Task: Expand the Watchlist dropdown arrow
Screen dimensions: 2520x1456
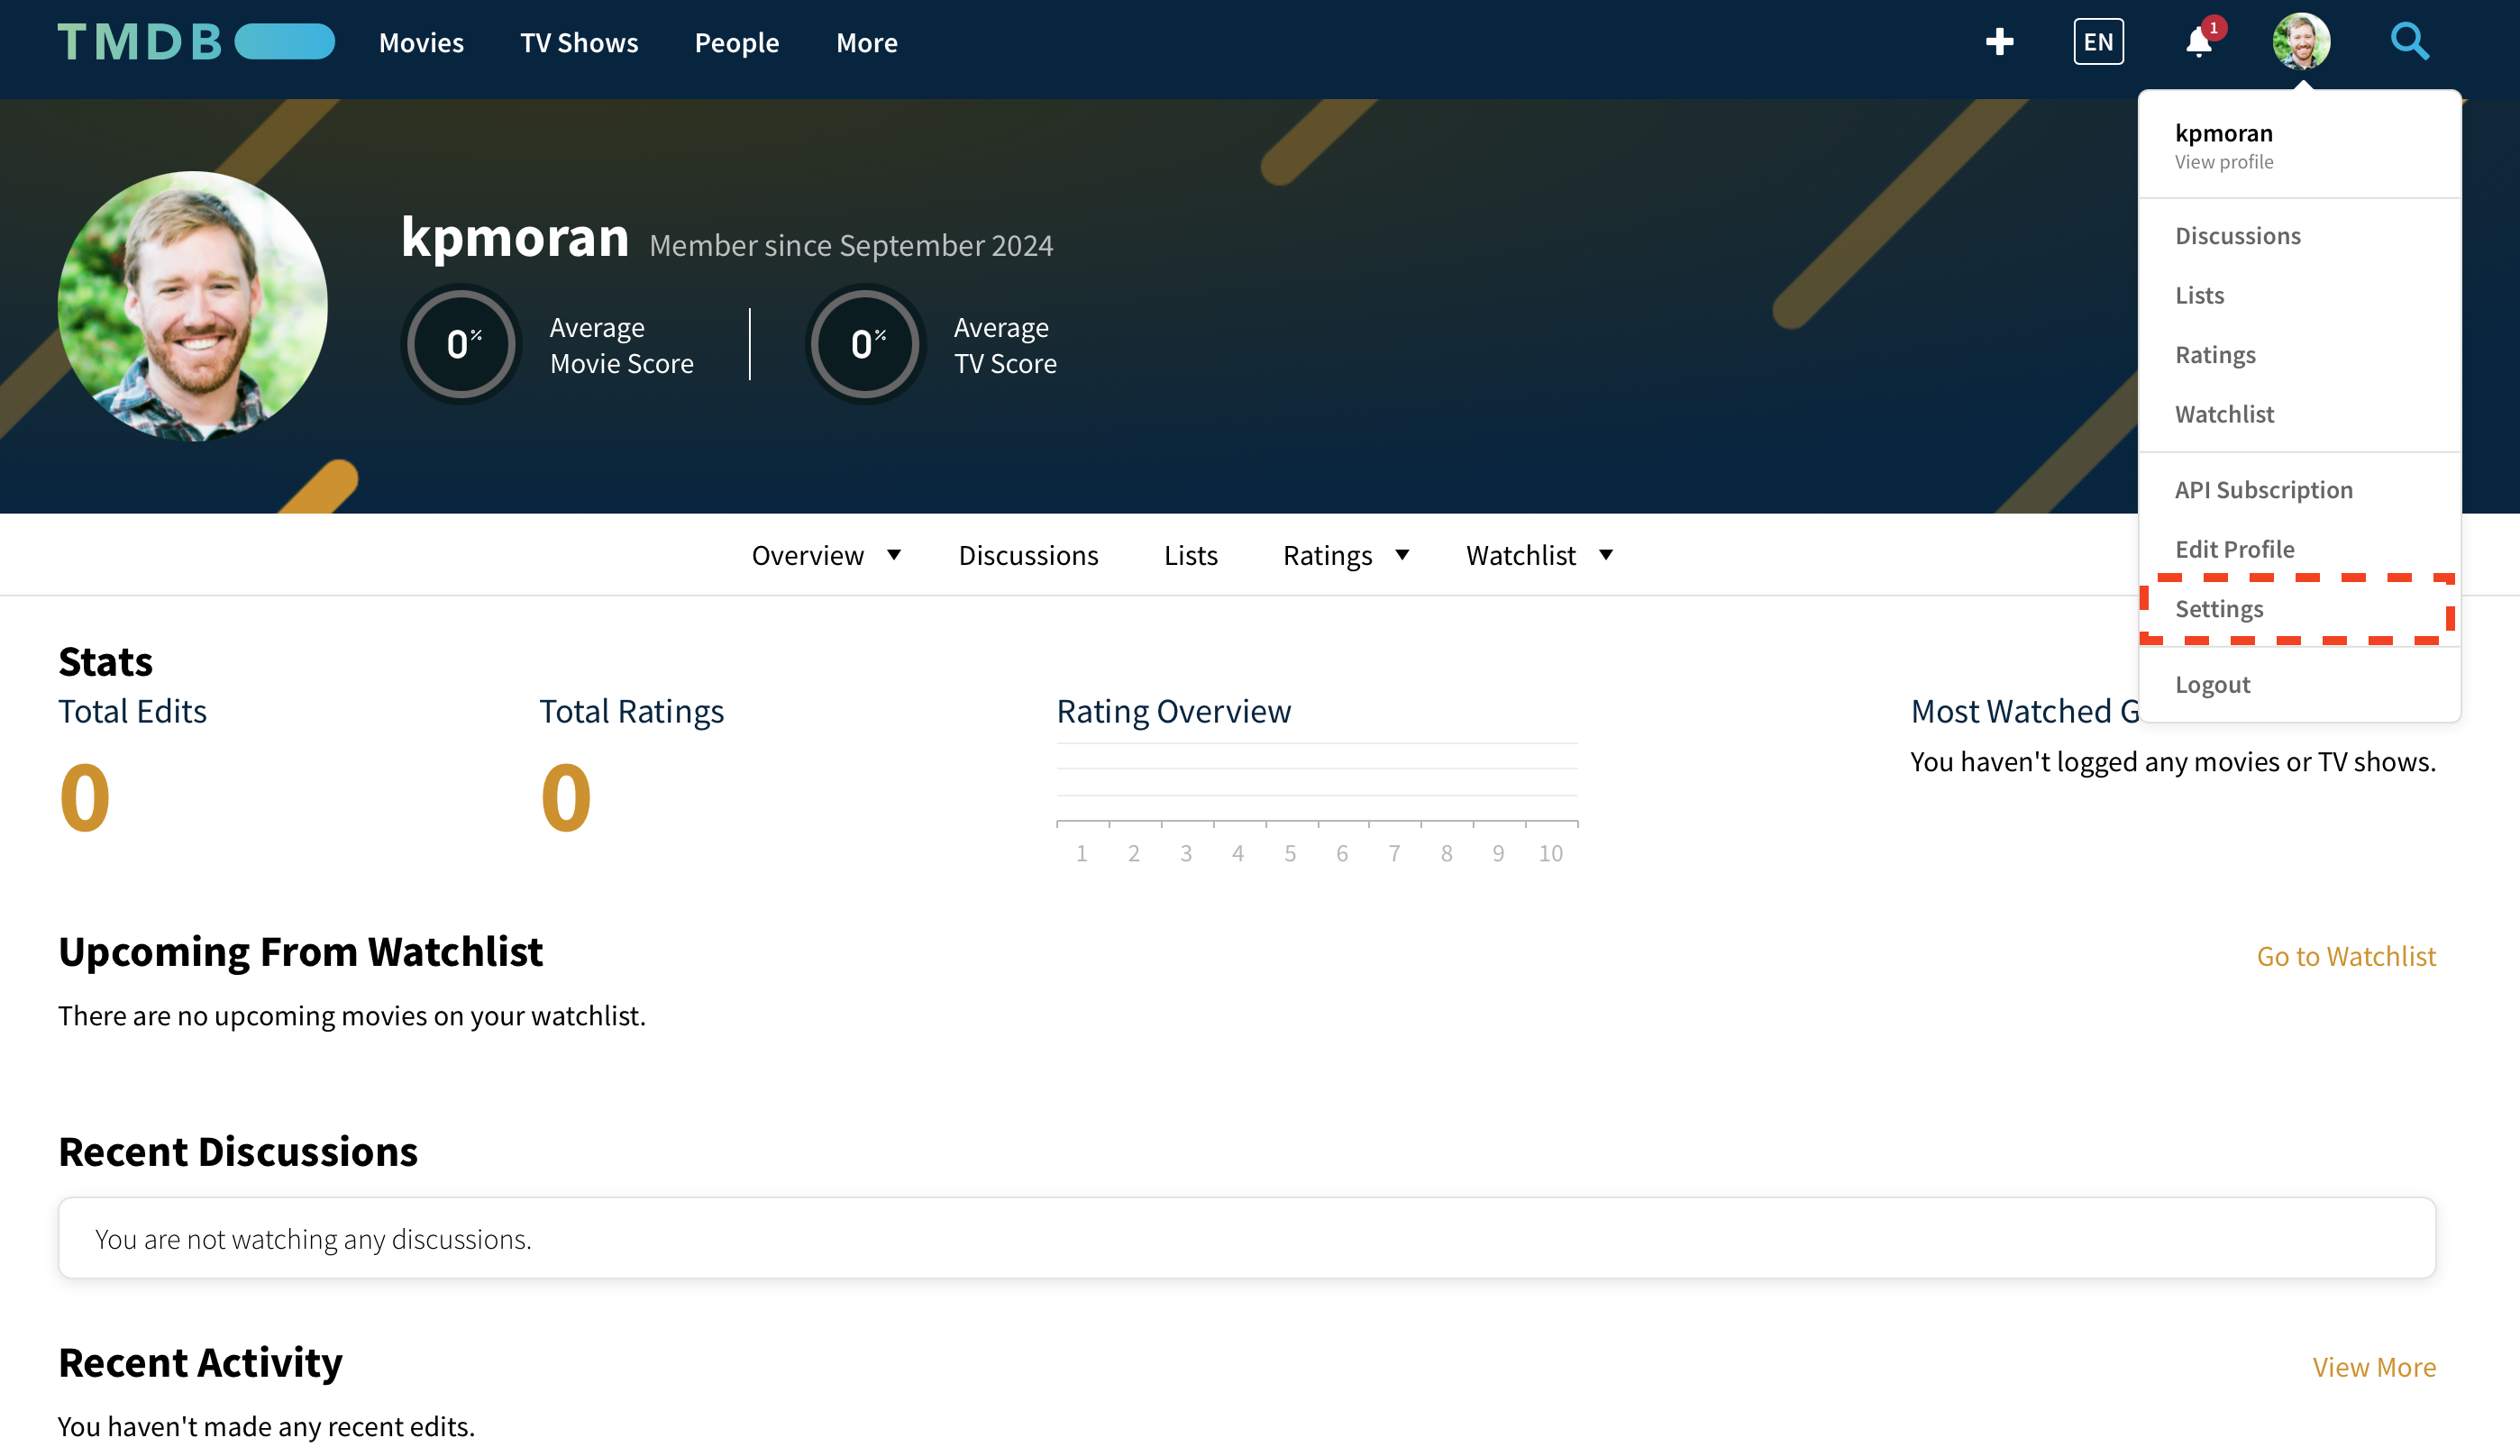Action: click(x=1606, y=556)
